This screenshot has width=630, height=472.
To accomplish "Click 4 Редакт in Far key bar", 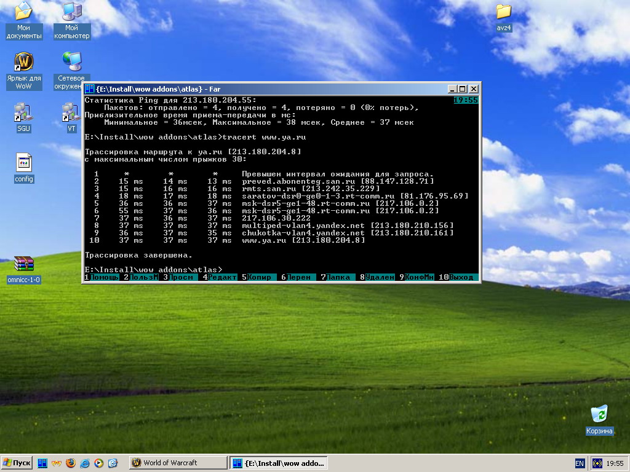I will 220,277.
